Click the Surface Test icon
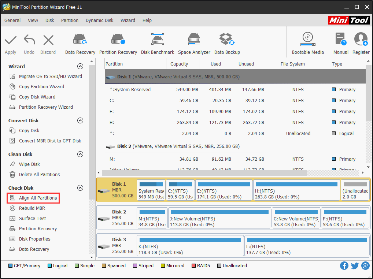The width and height of the screenshot is (373, 279). click(x=12, y=218)
